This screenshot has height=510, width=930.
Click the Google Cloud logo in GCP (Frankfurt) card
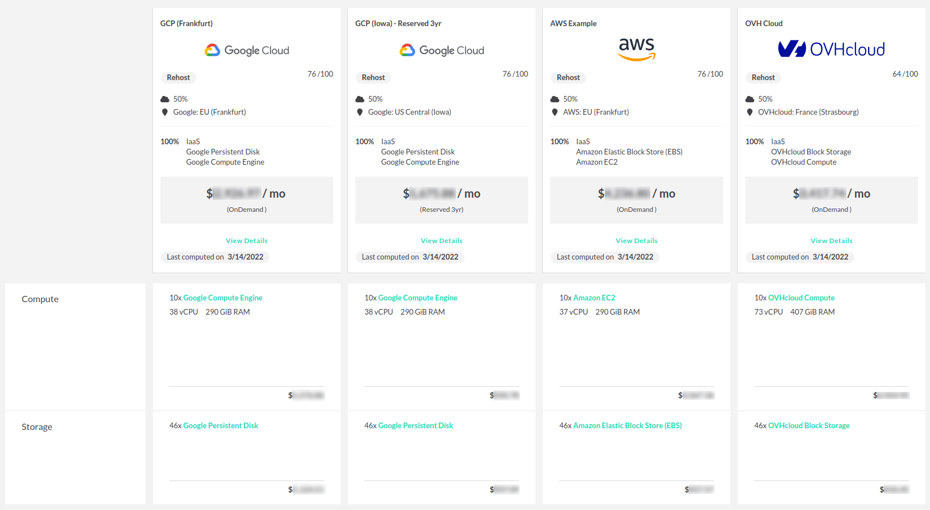coord(247,50)
